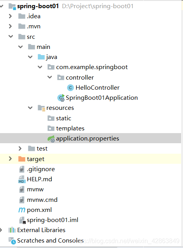This screenshot has height=248, width=183.
Task: Select the 'src' folder name
Action: (31, 37)
